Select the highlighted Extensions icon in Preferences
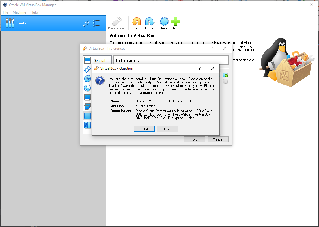The width and height of the screenshot is (319, 227). (87, 116)
